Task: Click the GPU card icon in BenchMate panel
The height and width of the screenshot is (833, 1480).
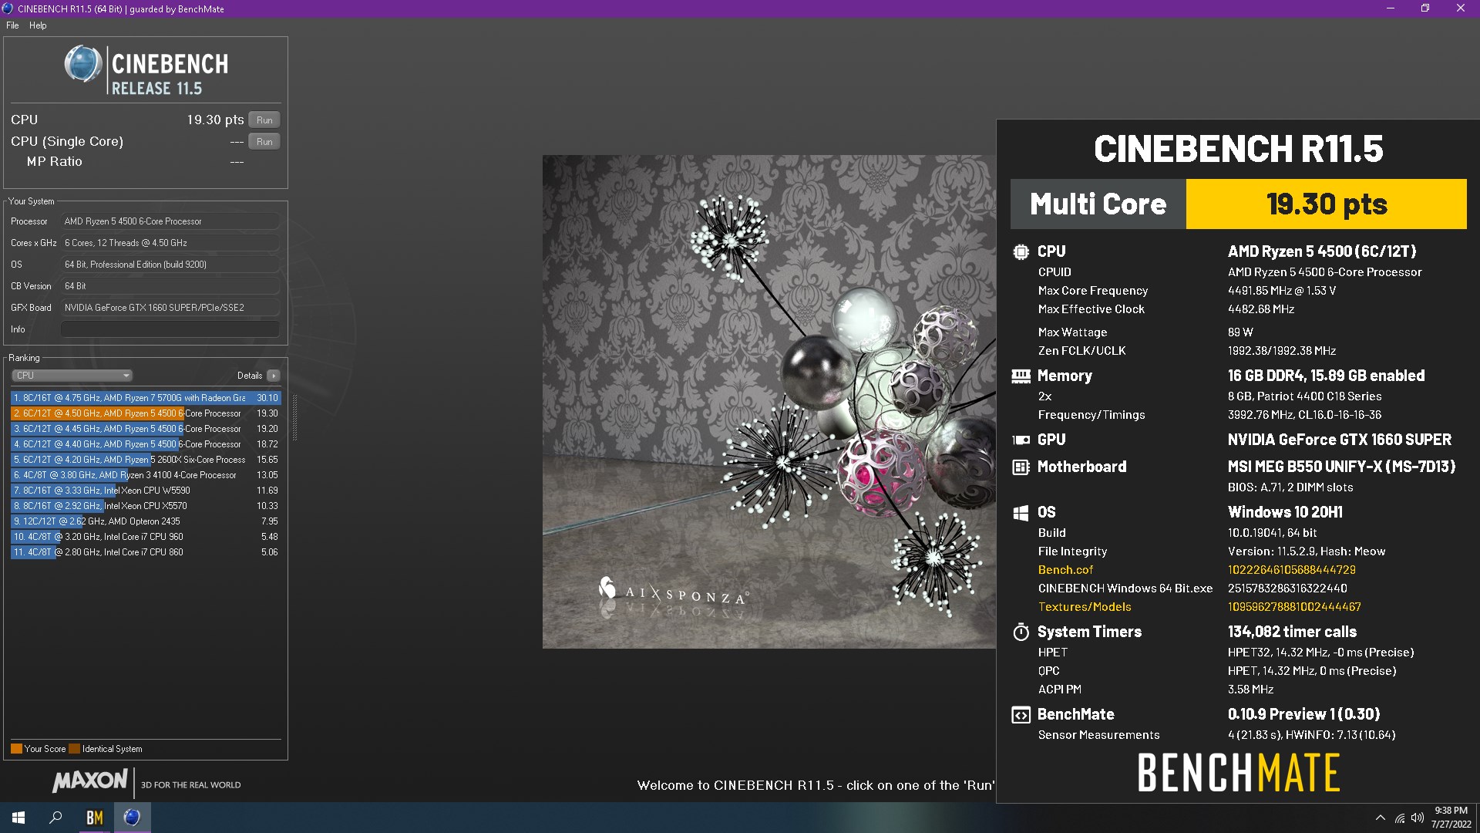Action: [1021, 440]
